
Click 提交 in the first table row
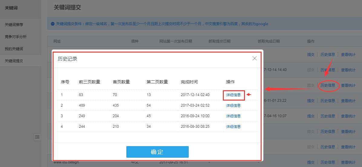pos(311,55)
